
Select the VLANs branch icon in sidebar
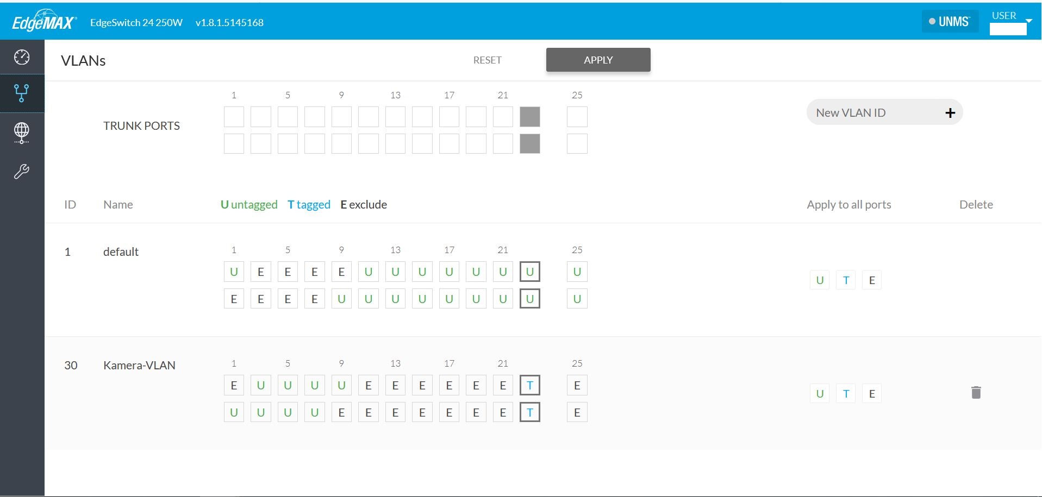click(22, 93)
